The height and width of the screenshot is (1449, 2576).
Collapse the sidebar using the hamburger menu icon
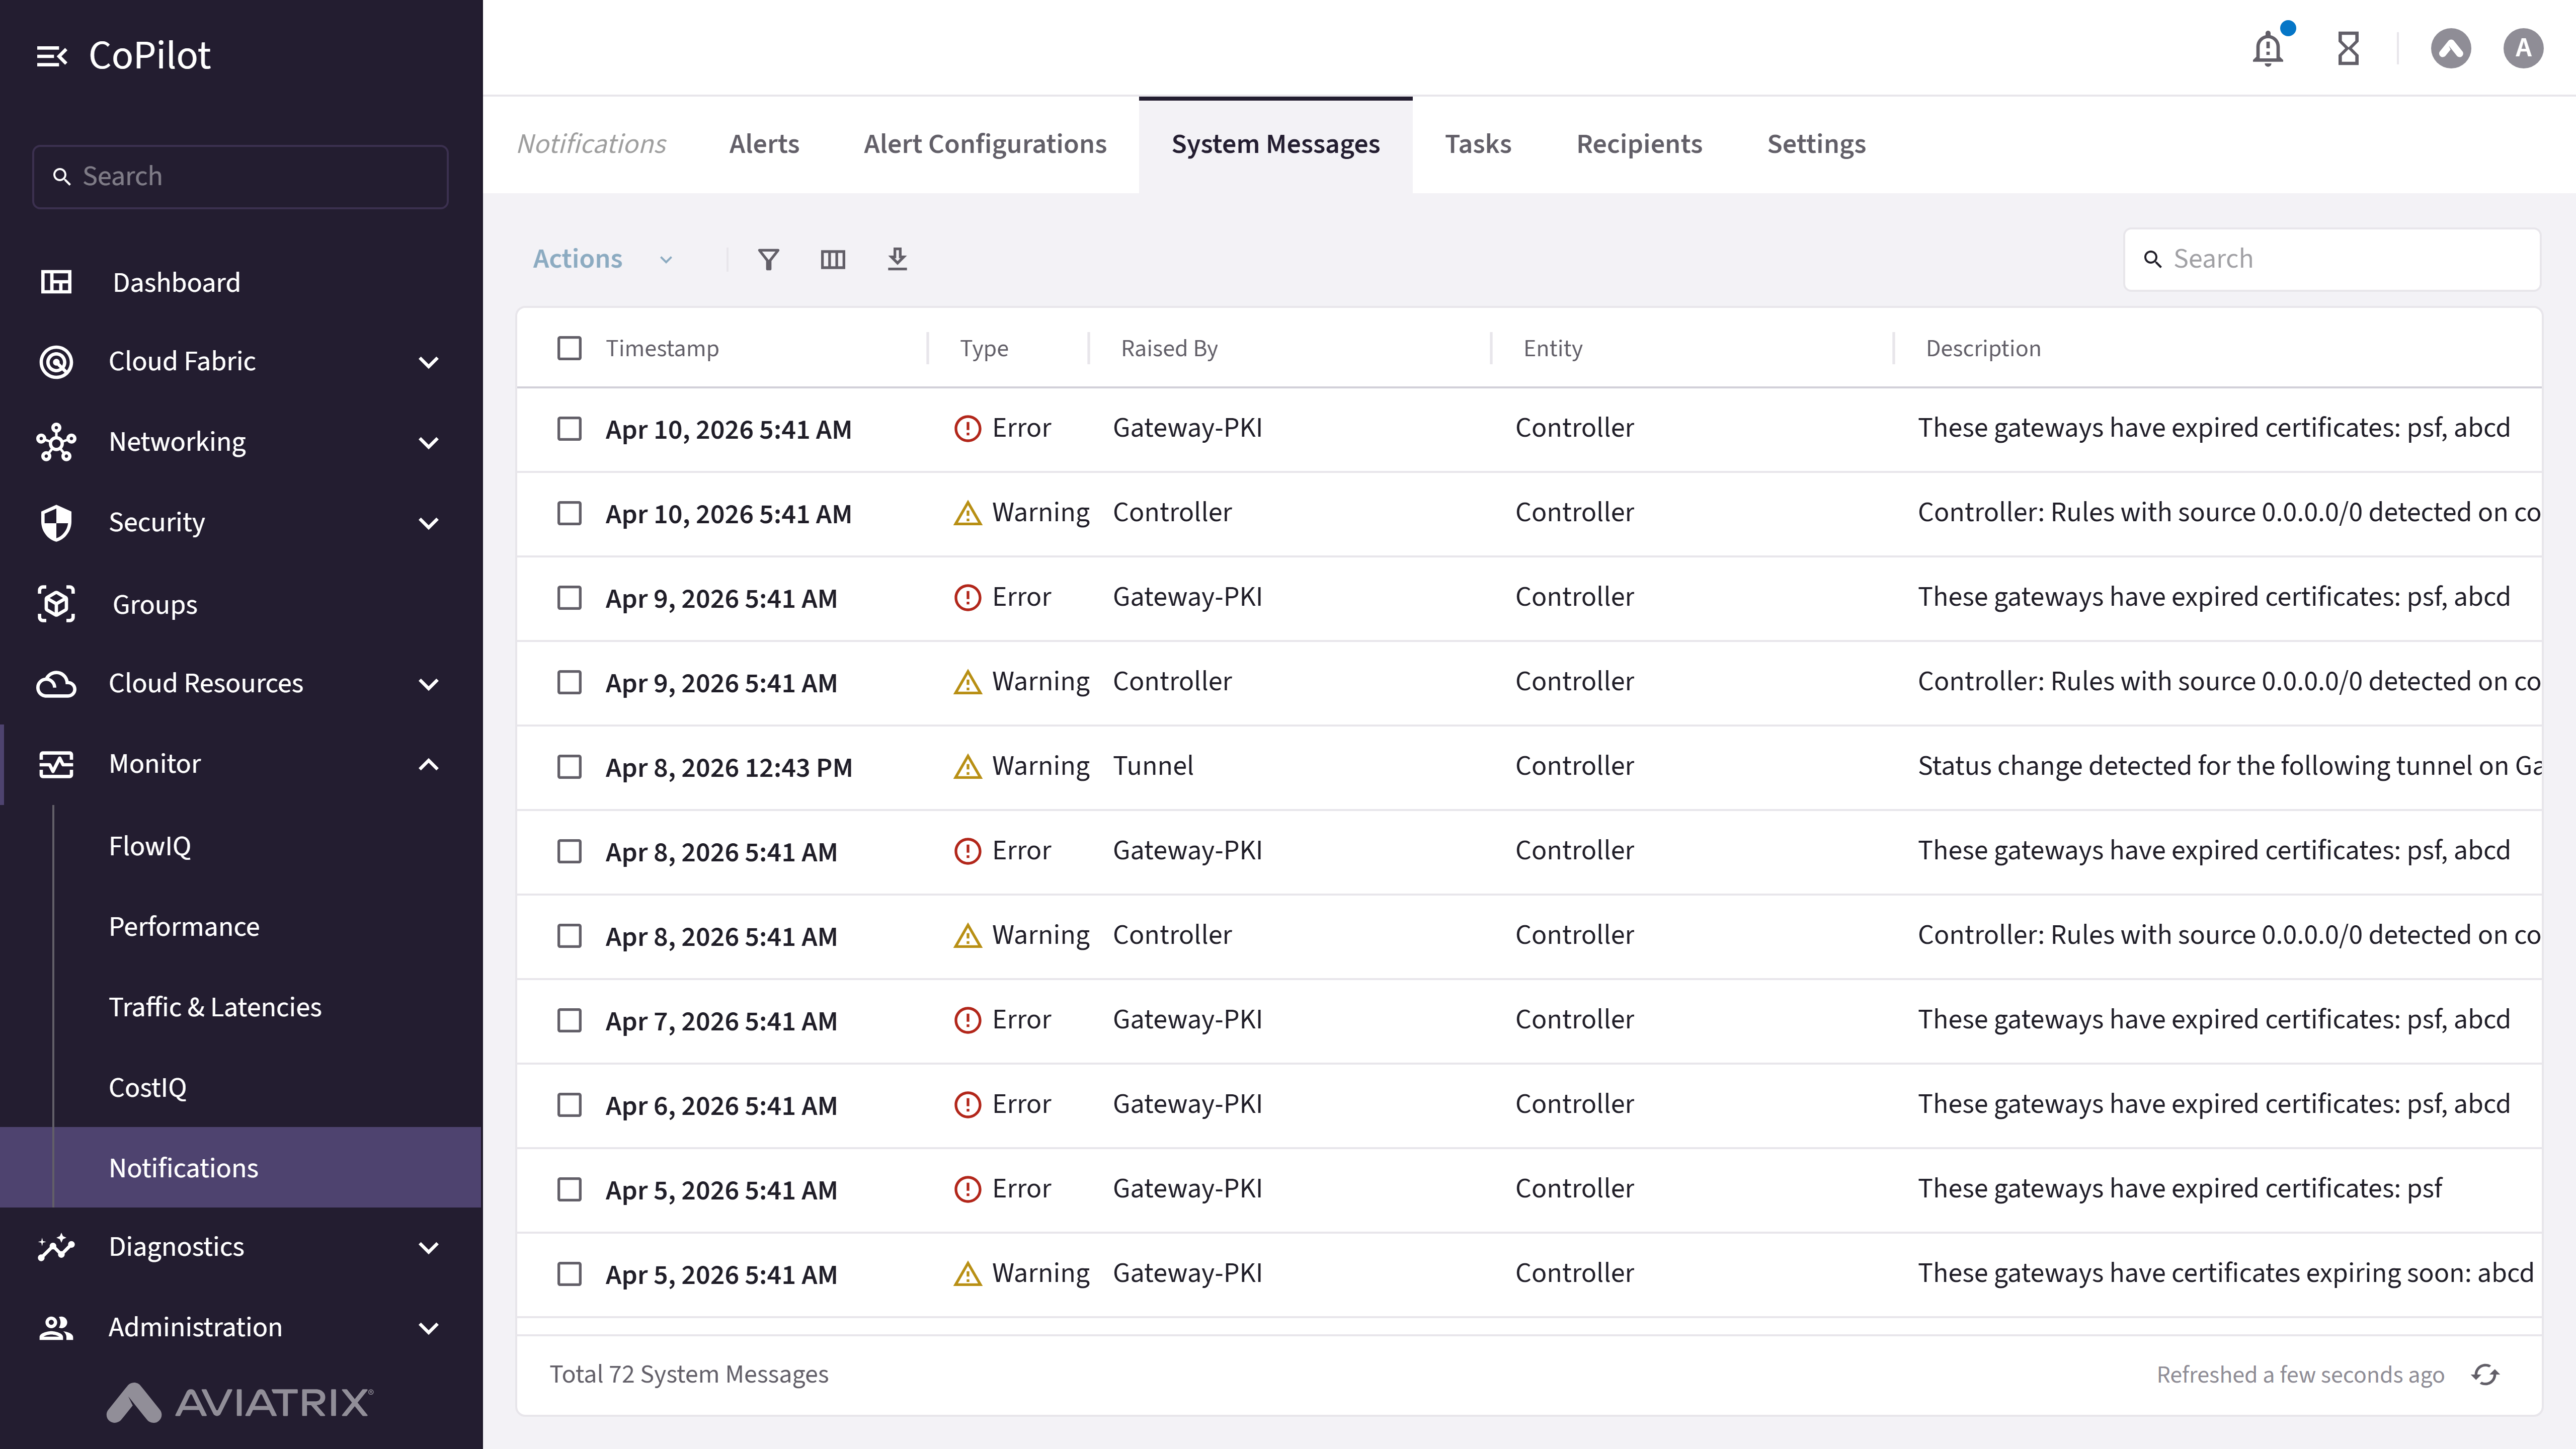click(52, 56)
